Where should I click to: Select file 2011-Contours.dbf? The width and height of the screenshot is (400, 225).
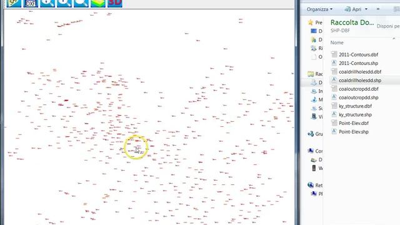pyautogui.click(x=358, y=54)
